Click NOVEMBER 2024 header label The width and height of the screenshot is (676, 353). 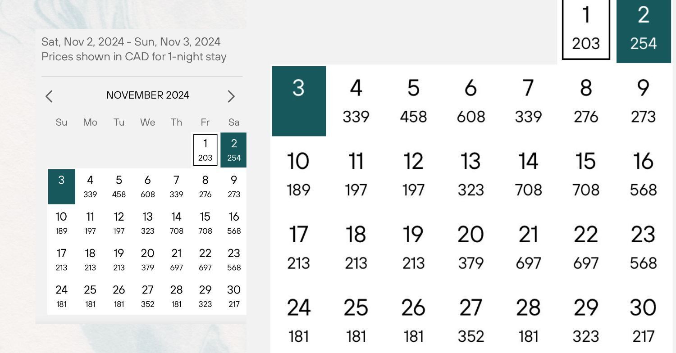point(148,95)
